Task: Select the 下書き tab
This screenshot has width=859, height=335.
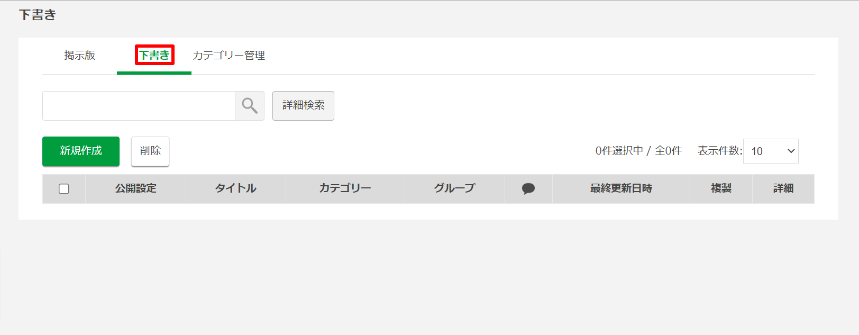Action: [154, 56]
